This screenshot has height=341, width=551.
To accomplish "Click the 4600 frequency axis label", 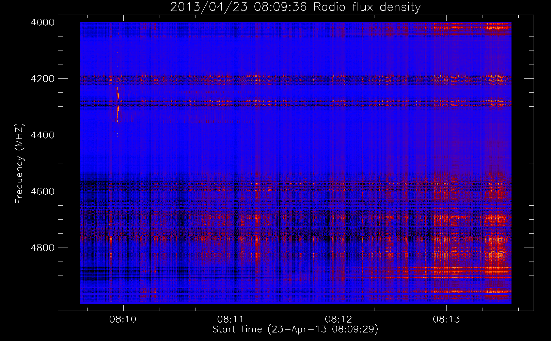I will click(x=43, y=191).
